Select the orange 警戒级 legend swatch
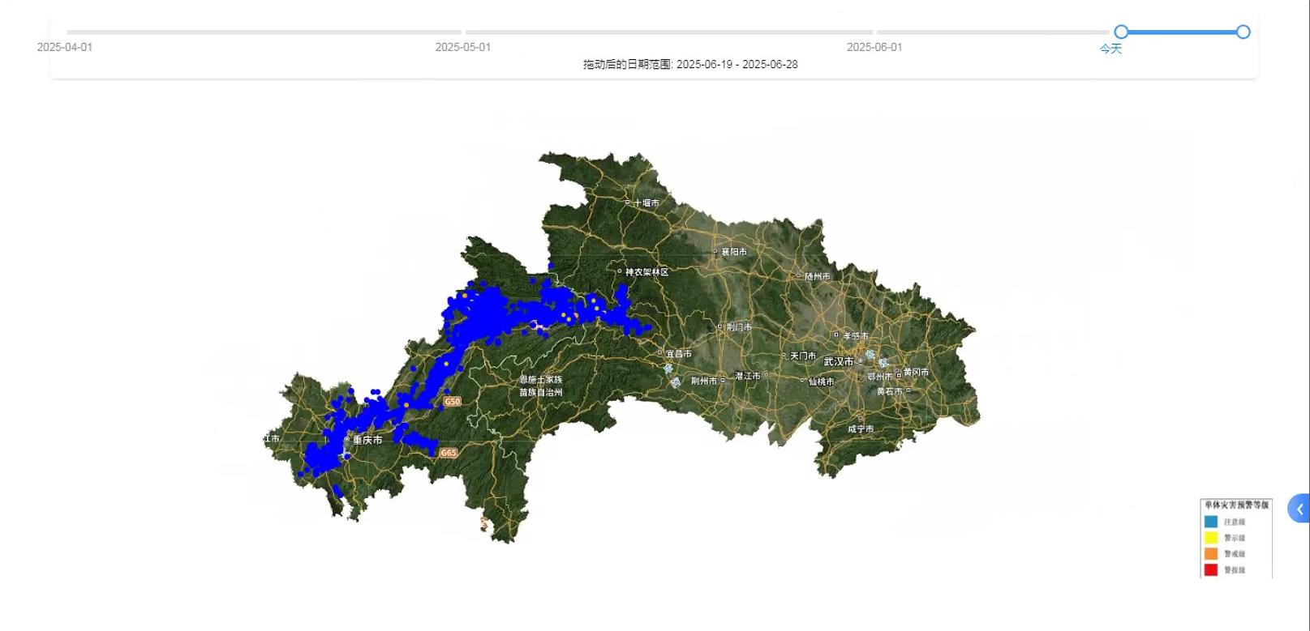Image resolution: width=1310 pixels, height=631 pixels. tap(1211, 554)
